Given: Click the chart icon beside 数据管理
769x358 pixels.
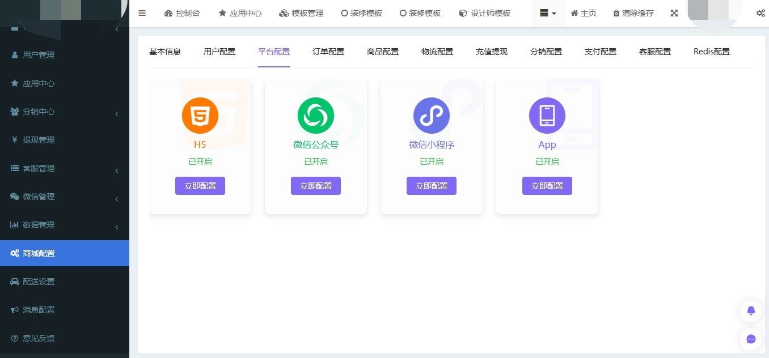Looking at the screenshot, I should pos(15,225).
